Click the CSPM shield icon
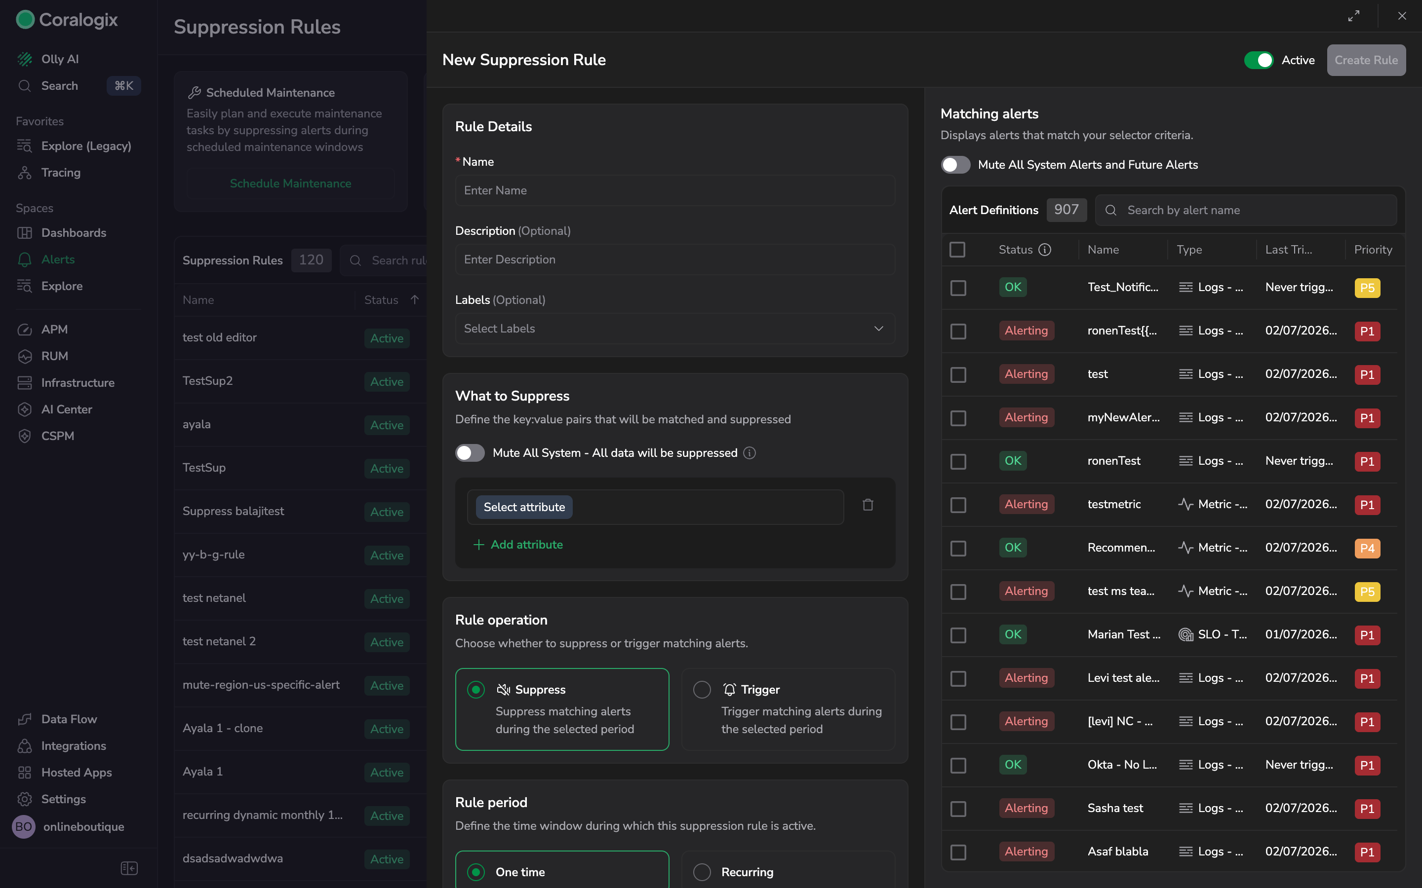Viewport: 1422px width, 888px height. tap(24, 436)
